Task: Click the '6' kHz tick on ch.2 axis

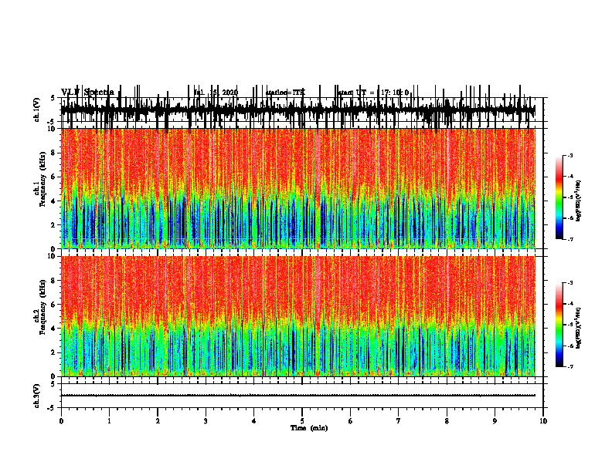Action: (54, 305)
